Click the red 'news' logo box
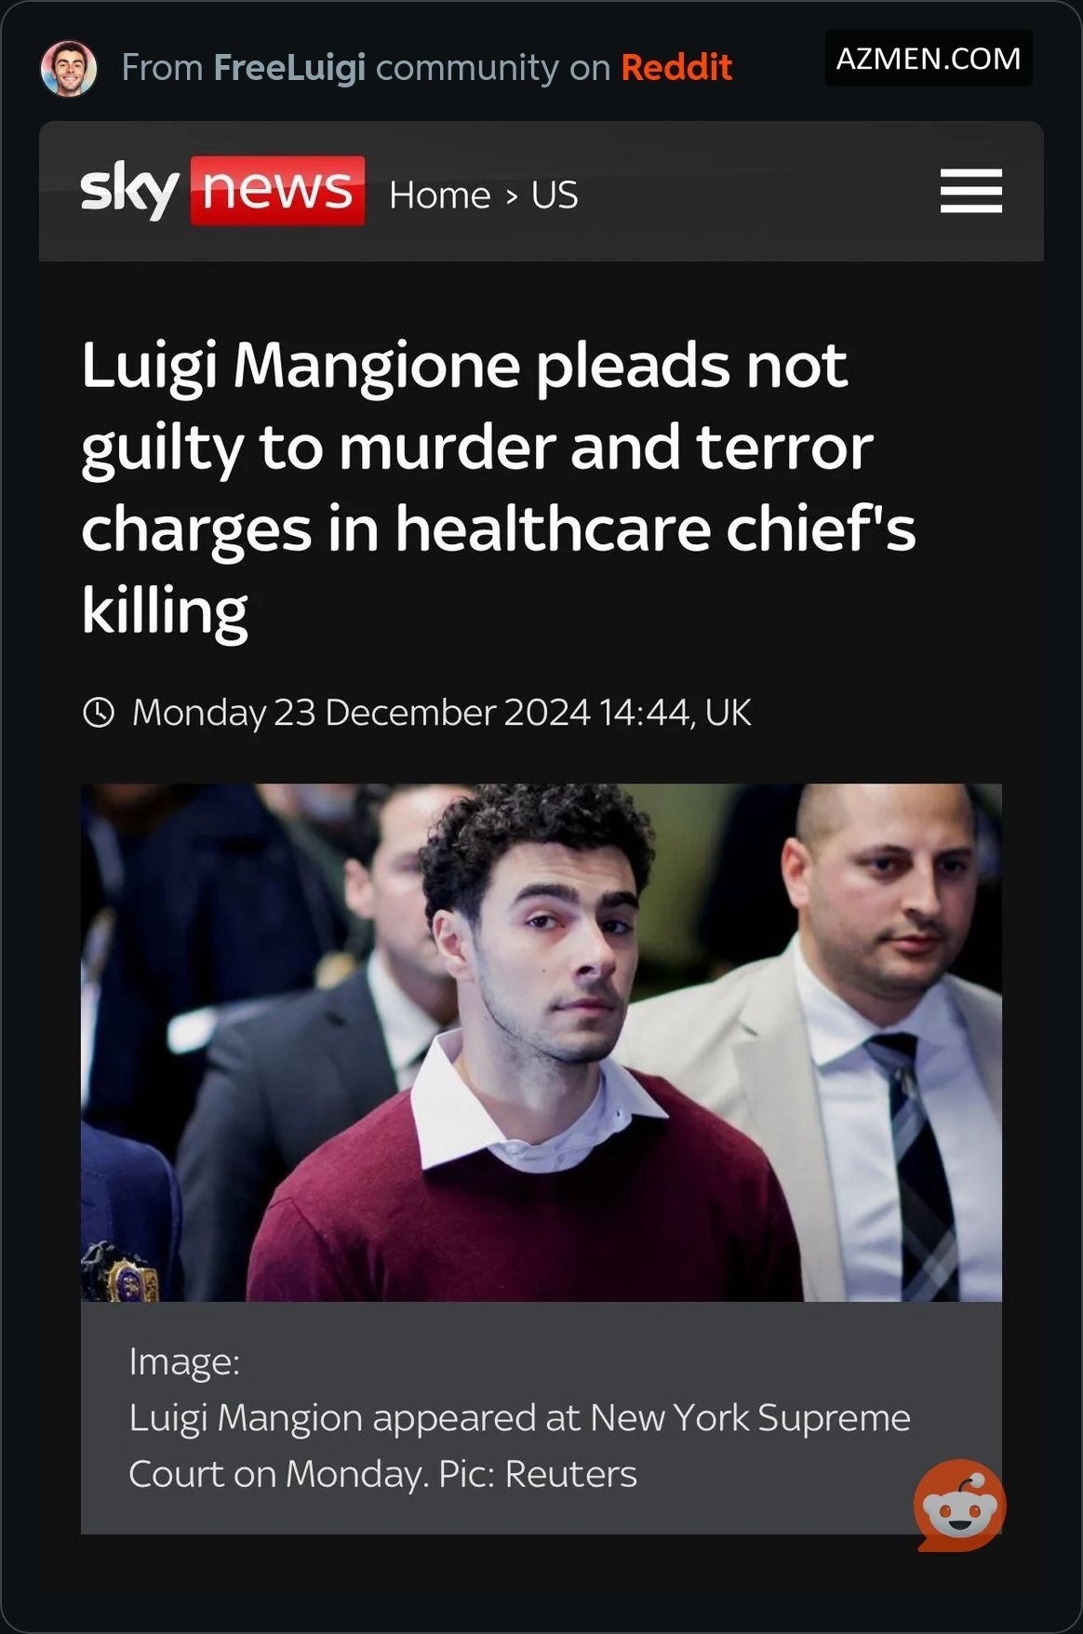Screen dimensions: 1083x1634 coord(277,191)
